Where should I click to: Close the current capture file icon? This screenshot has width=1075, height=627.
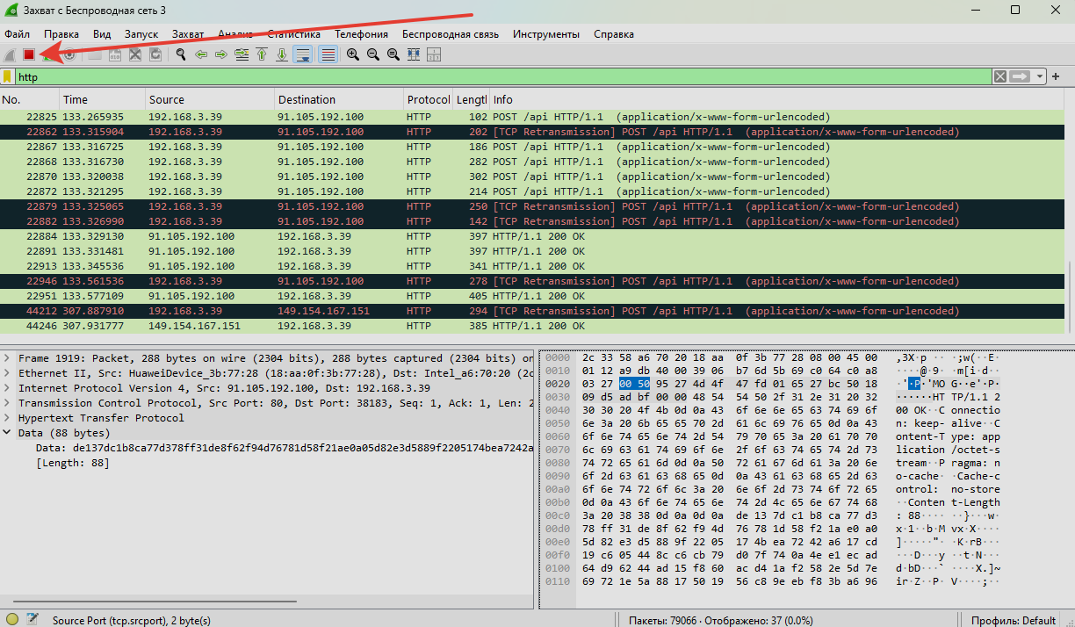pos(135,54)
